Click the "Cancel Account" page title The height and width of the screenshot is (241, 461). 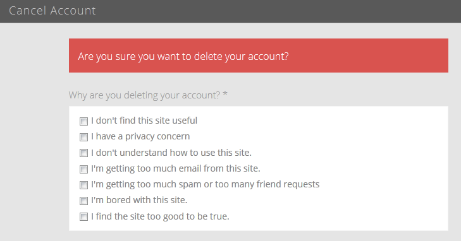[52, 11]
